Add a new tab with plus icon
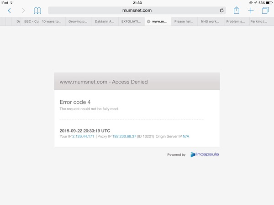This screenshot has height=205, width=274. point(251,10)
